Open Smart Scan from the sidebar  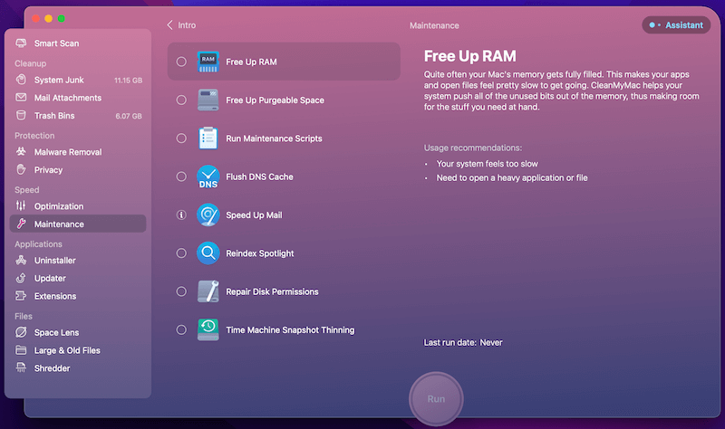pos(56,43)
